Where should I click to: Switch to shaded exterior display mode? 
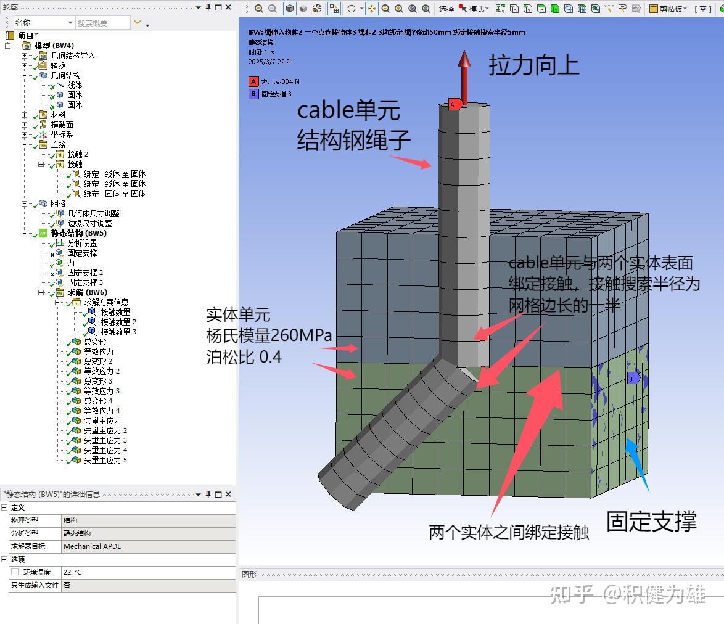(x=303, y=8)
